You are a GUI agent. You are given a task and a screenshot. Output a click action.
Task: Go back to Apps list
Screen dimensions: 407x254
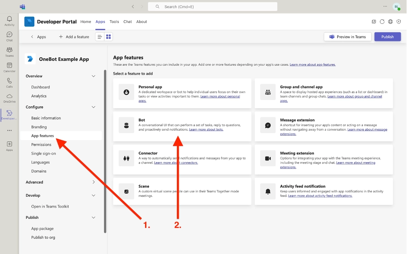pyautogui.click(x=38, y=36)
